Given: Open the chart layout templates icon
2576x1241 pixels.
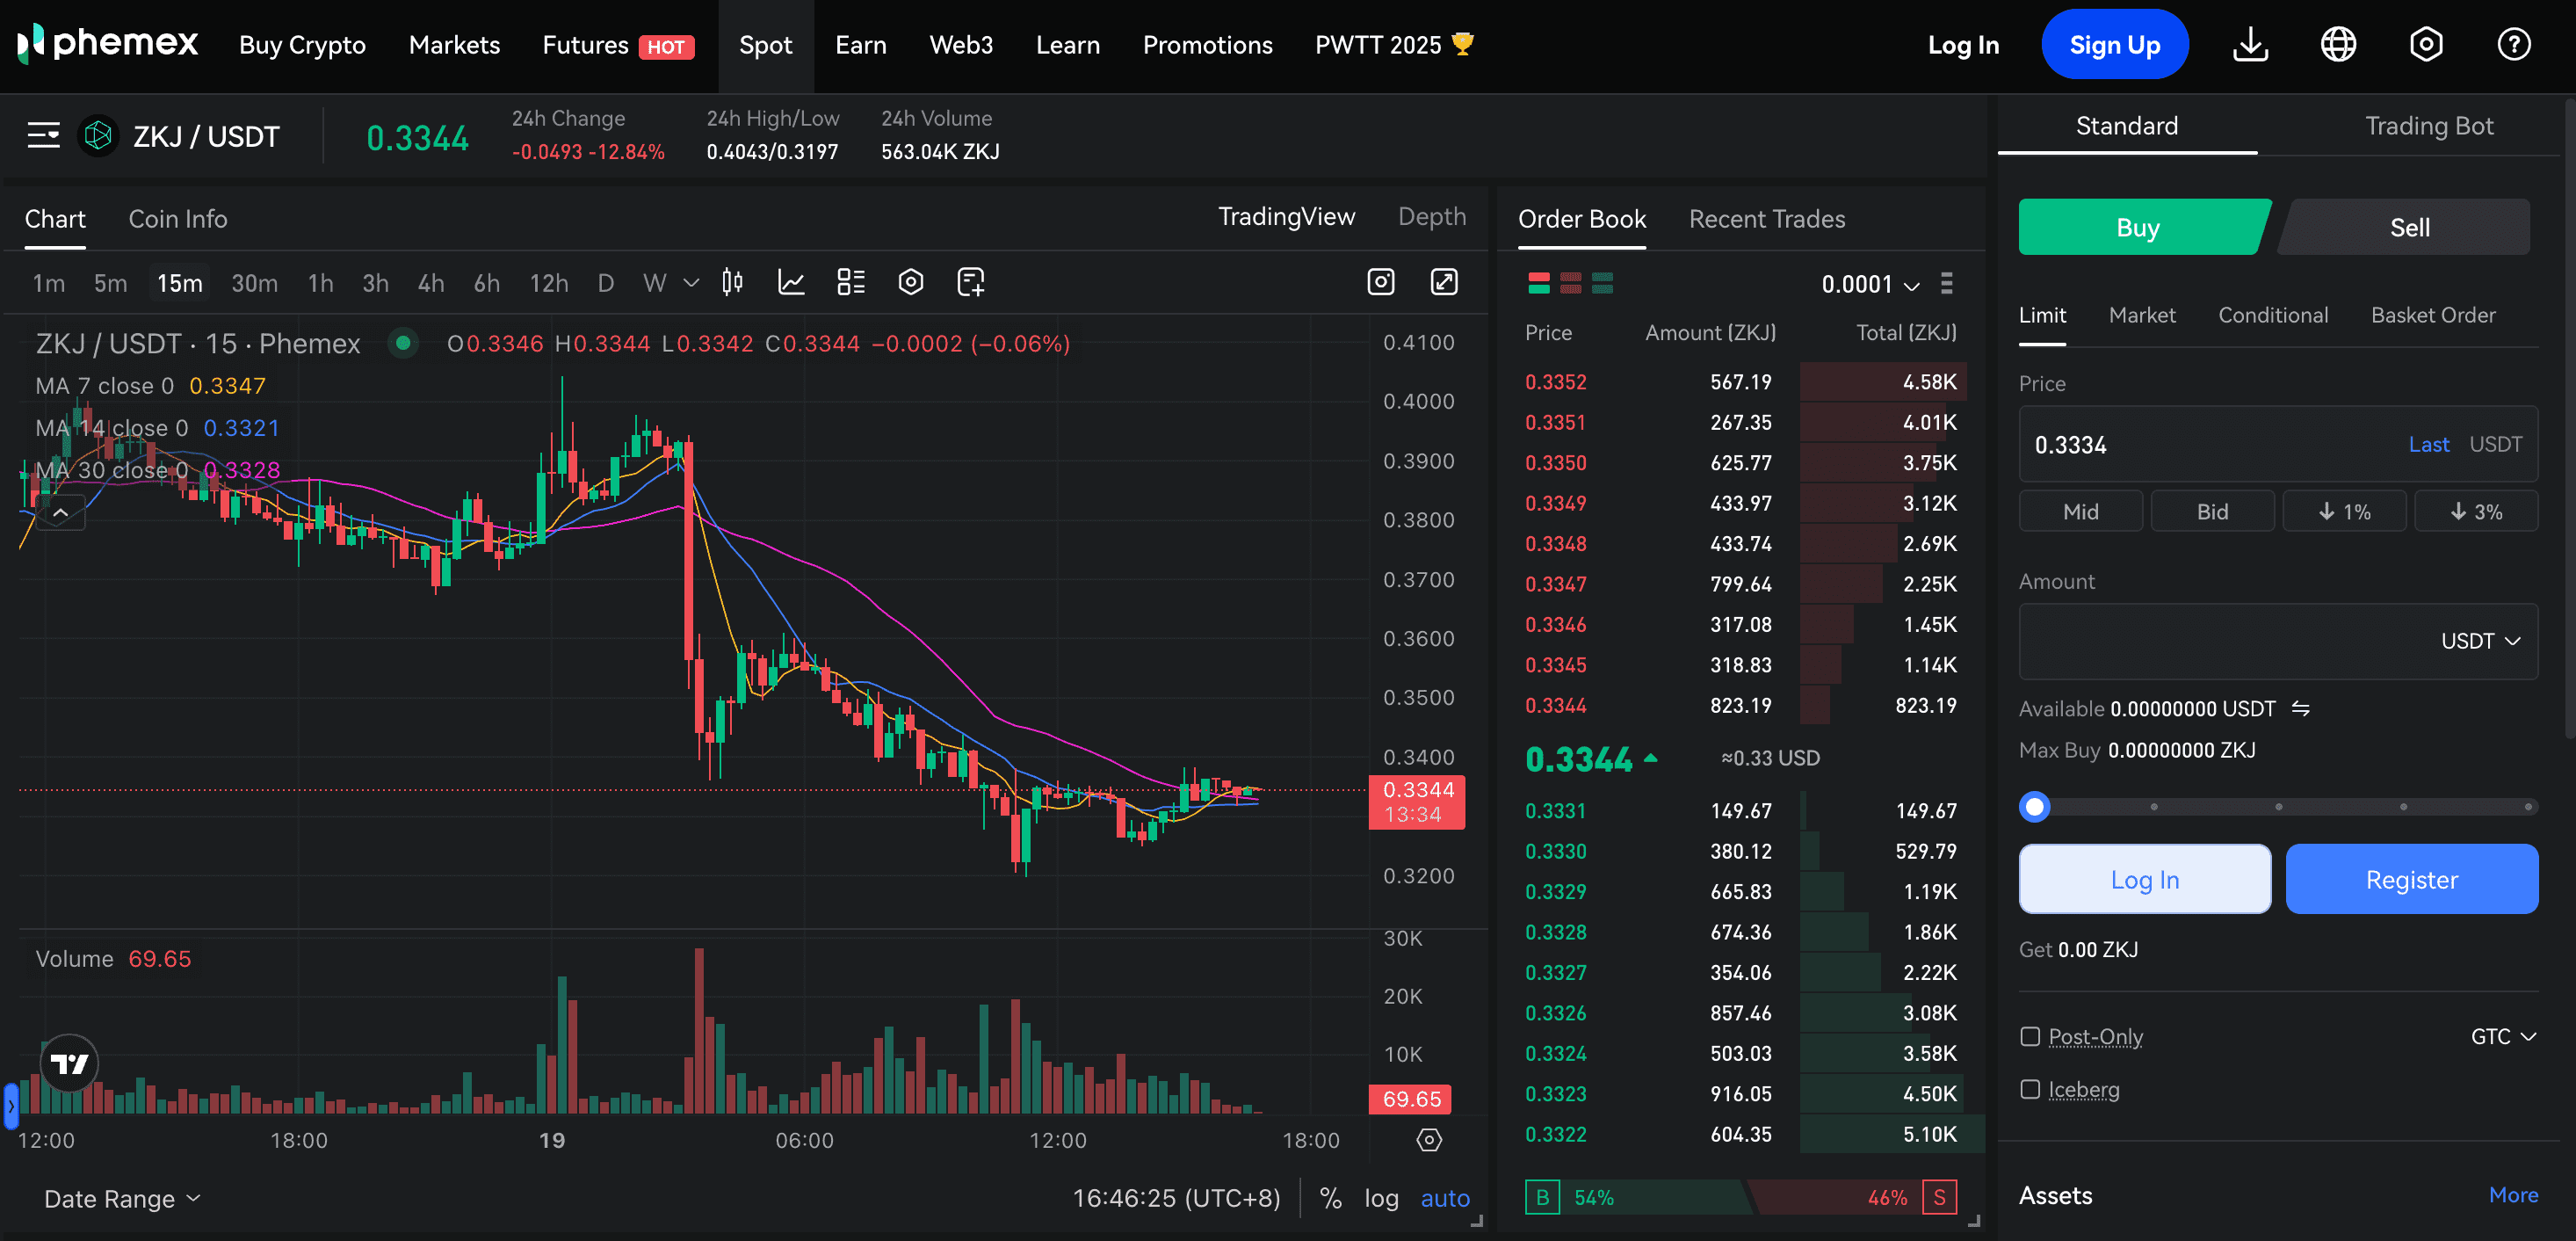Looking at the screenshot, I should tap(850, 283).
